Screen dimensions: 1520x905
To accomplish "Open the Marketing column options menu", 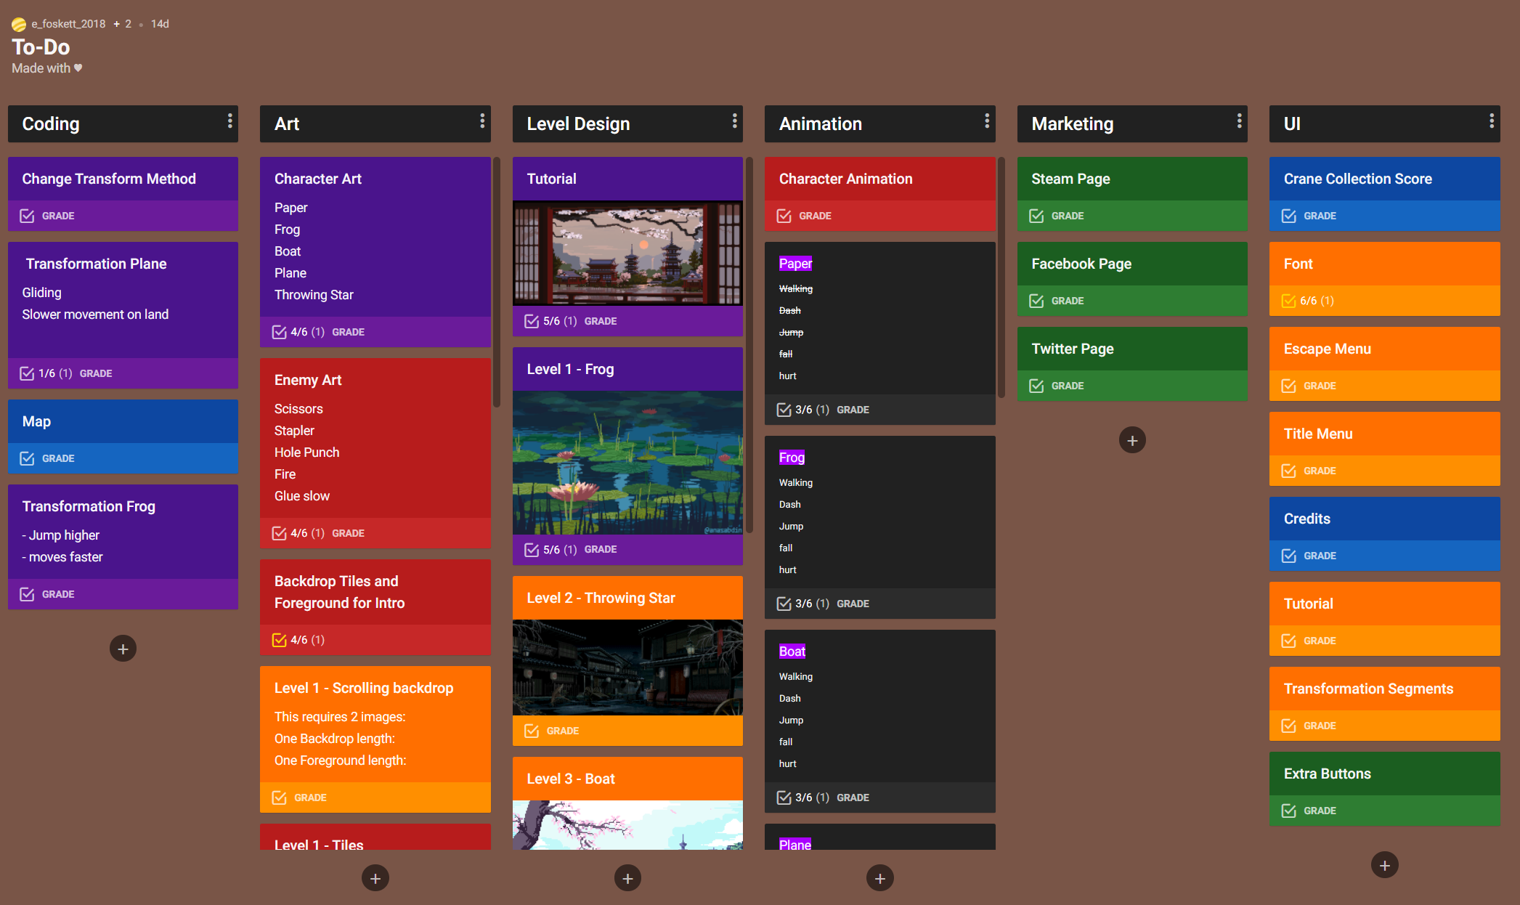I will pyautogui.click(x=1239, y=121).
